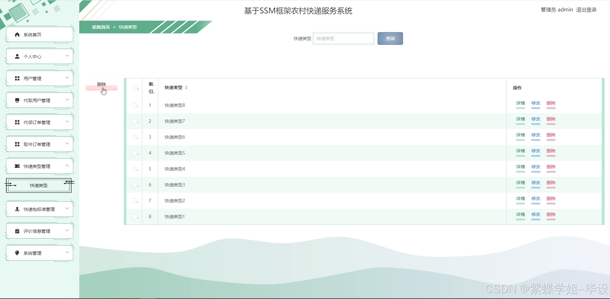Check the box for row 快递类型1

pyautogui.click(x=135, y=217)
